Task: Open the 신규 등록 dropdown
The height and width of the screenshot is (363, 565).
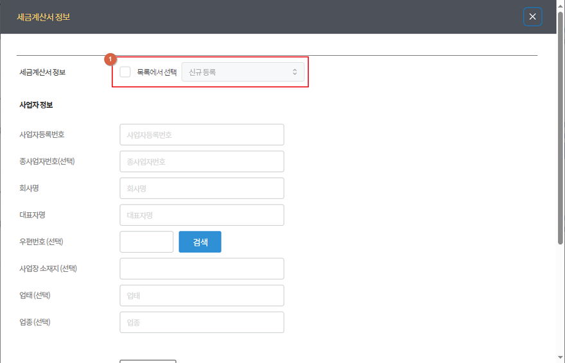Action: (243, 72)
